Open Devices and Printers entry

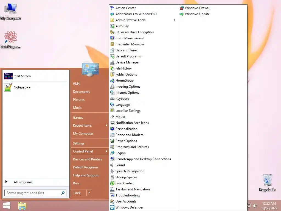click(x=88, y=159)
